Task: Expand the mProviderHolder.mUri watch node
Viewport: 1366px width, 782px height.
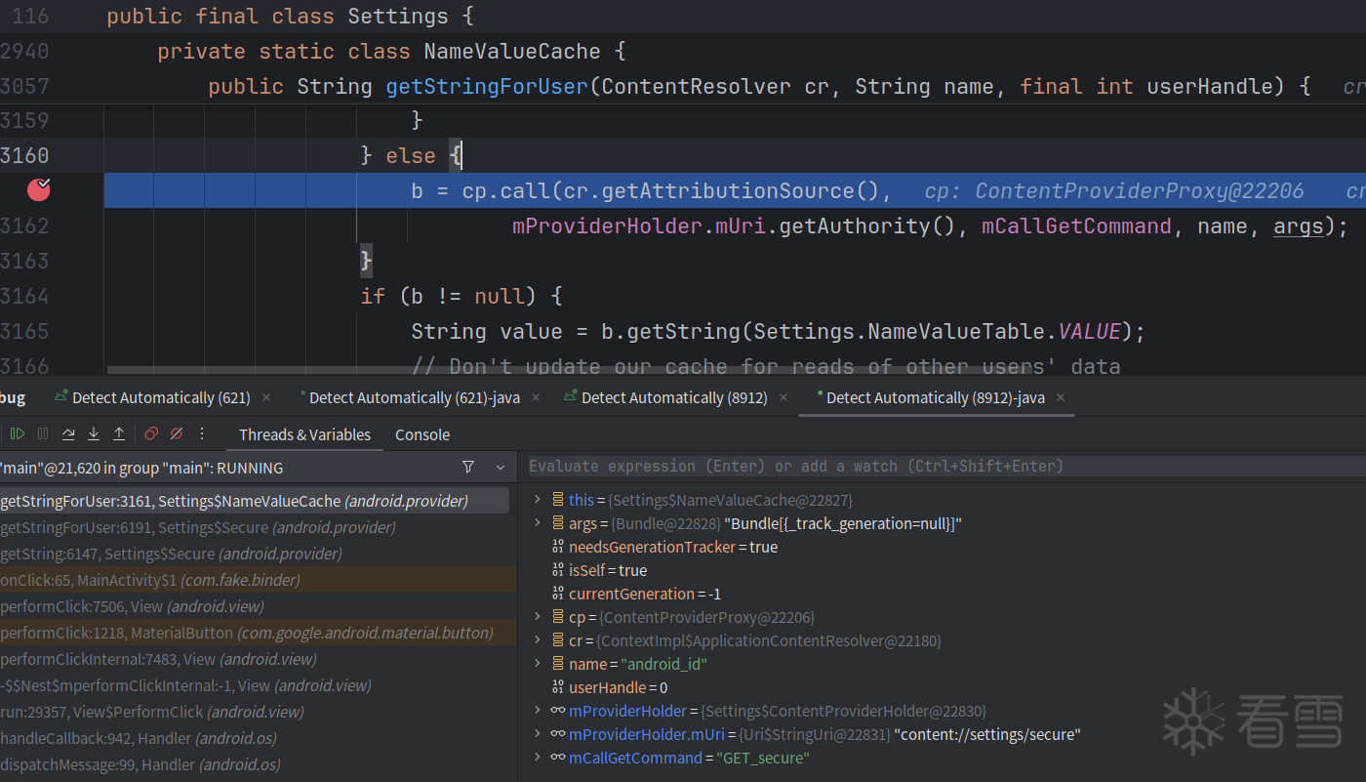Action: point(536,734)
